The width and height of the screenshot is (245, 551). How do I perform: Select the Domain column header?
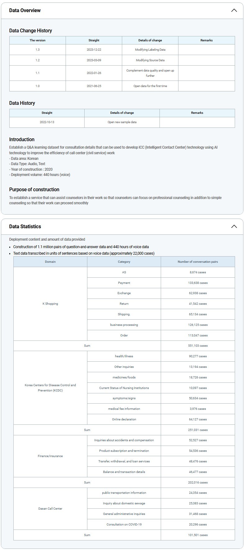click(50, 262)
